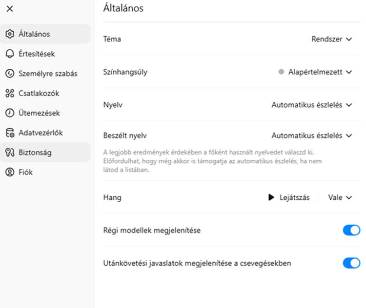Click the Adatvezérlők database icon
This screenshot has height=308, width=366.
[10, 133]
